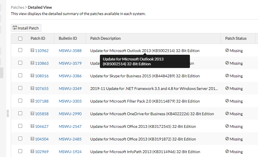Click the Missing status icon for MSWU-3386

point(227,75)
